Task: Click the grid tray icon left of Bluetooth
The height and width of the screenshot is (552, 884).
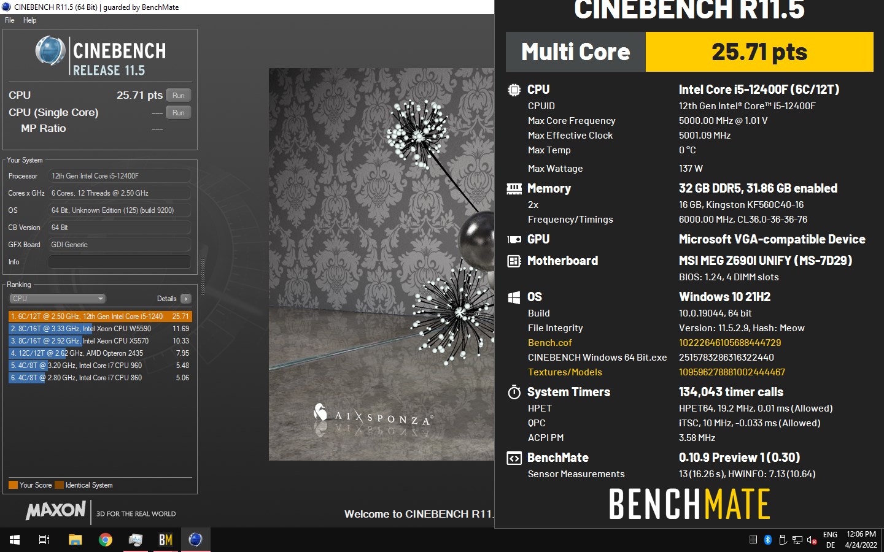Action: [x=753, y=540]
